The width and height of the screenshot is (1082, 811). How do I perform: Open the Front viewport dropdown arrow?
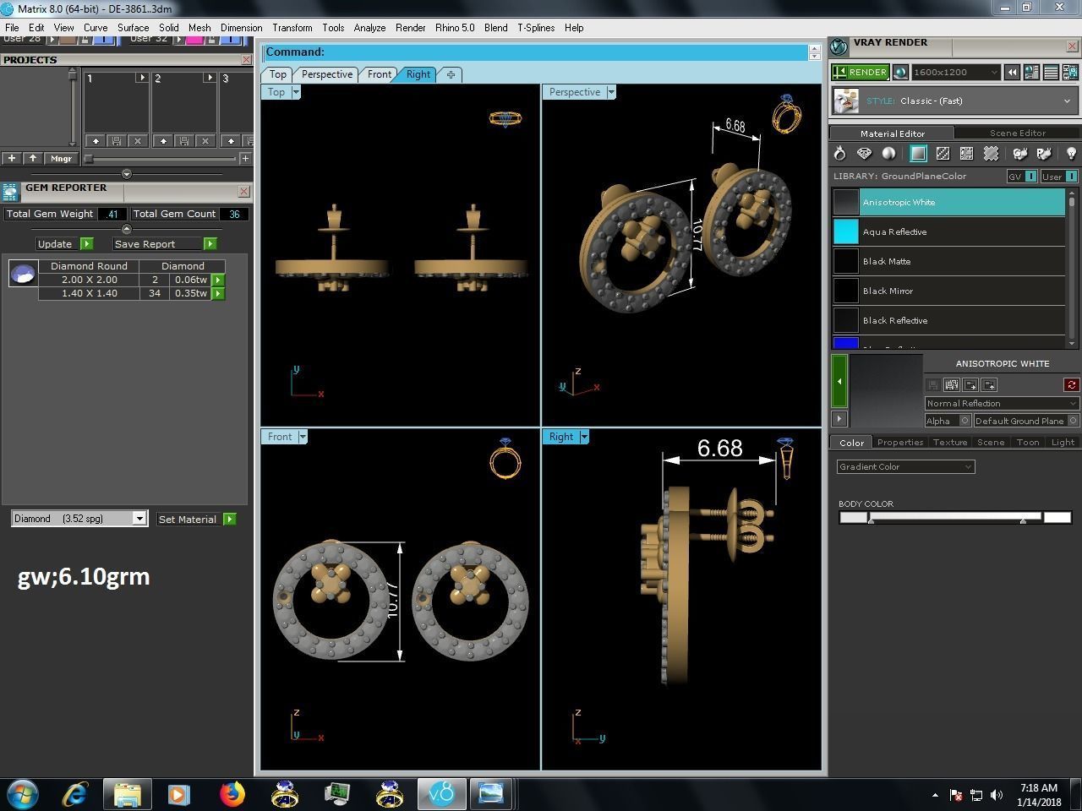(x=303, y=437)
